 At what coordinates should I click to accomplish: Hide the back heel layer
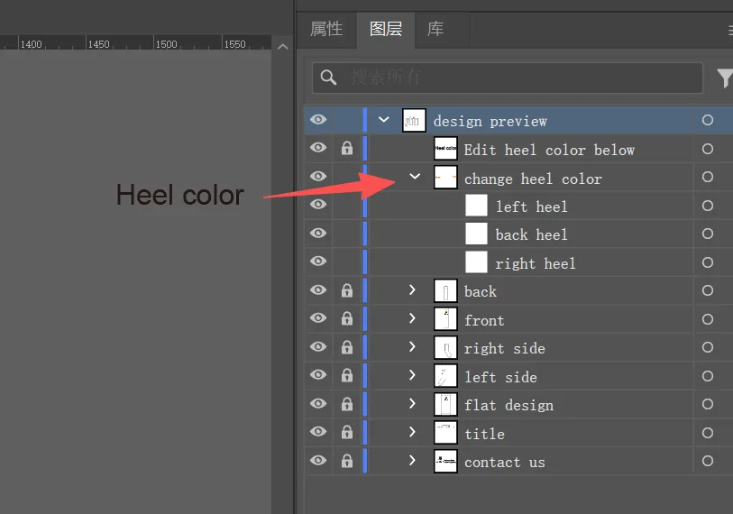(318, 233)
